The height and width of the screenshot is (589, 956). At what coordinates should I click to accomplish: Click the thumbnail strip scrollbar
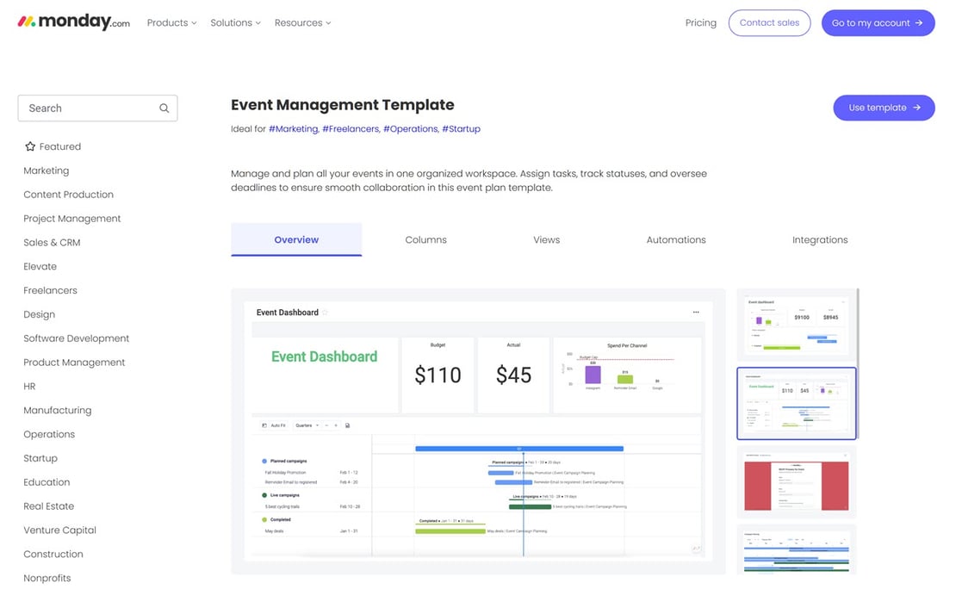coord(858,363)
